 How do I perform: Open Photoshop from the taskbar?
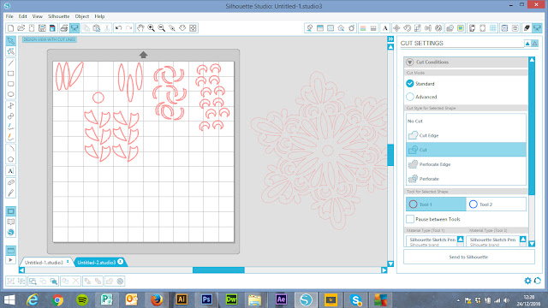206,300
